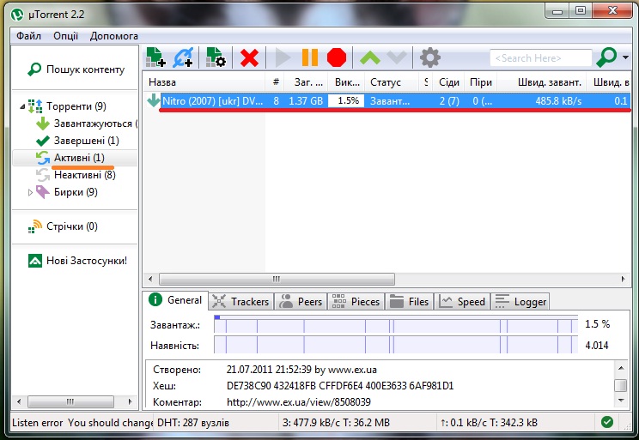Switch to the Files tab
Viewport: 639px width, 440px height.
coord(409,302)
